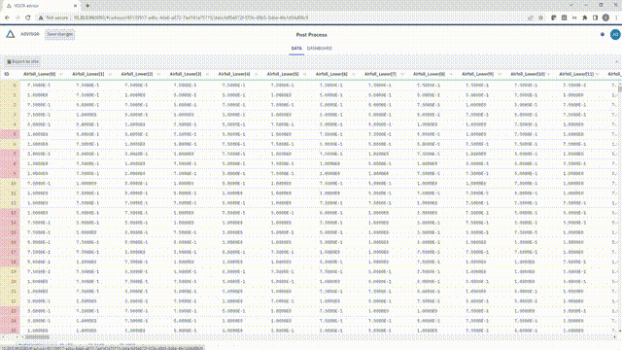Click the horizontal scrollbar thumb
Screen dimensions: 622x350
click(37, 337)
